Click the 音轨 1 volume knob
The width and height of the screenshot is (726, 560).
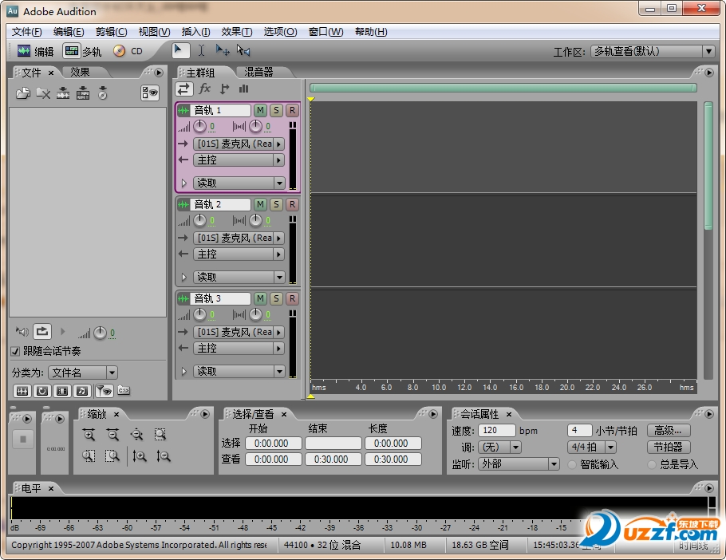coord(199,127)
